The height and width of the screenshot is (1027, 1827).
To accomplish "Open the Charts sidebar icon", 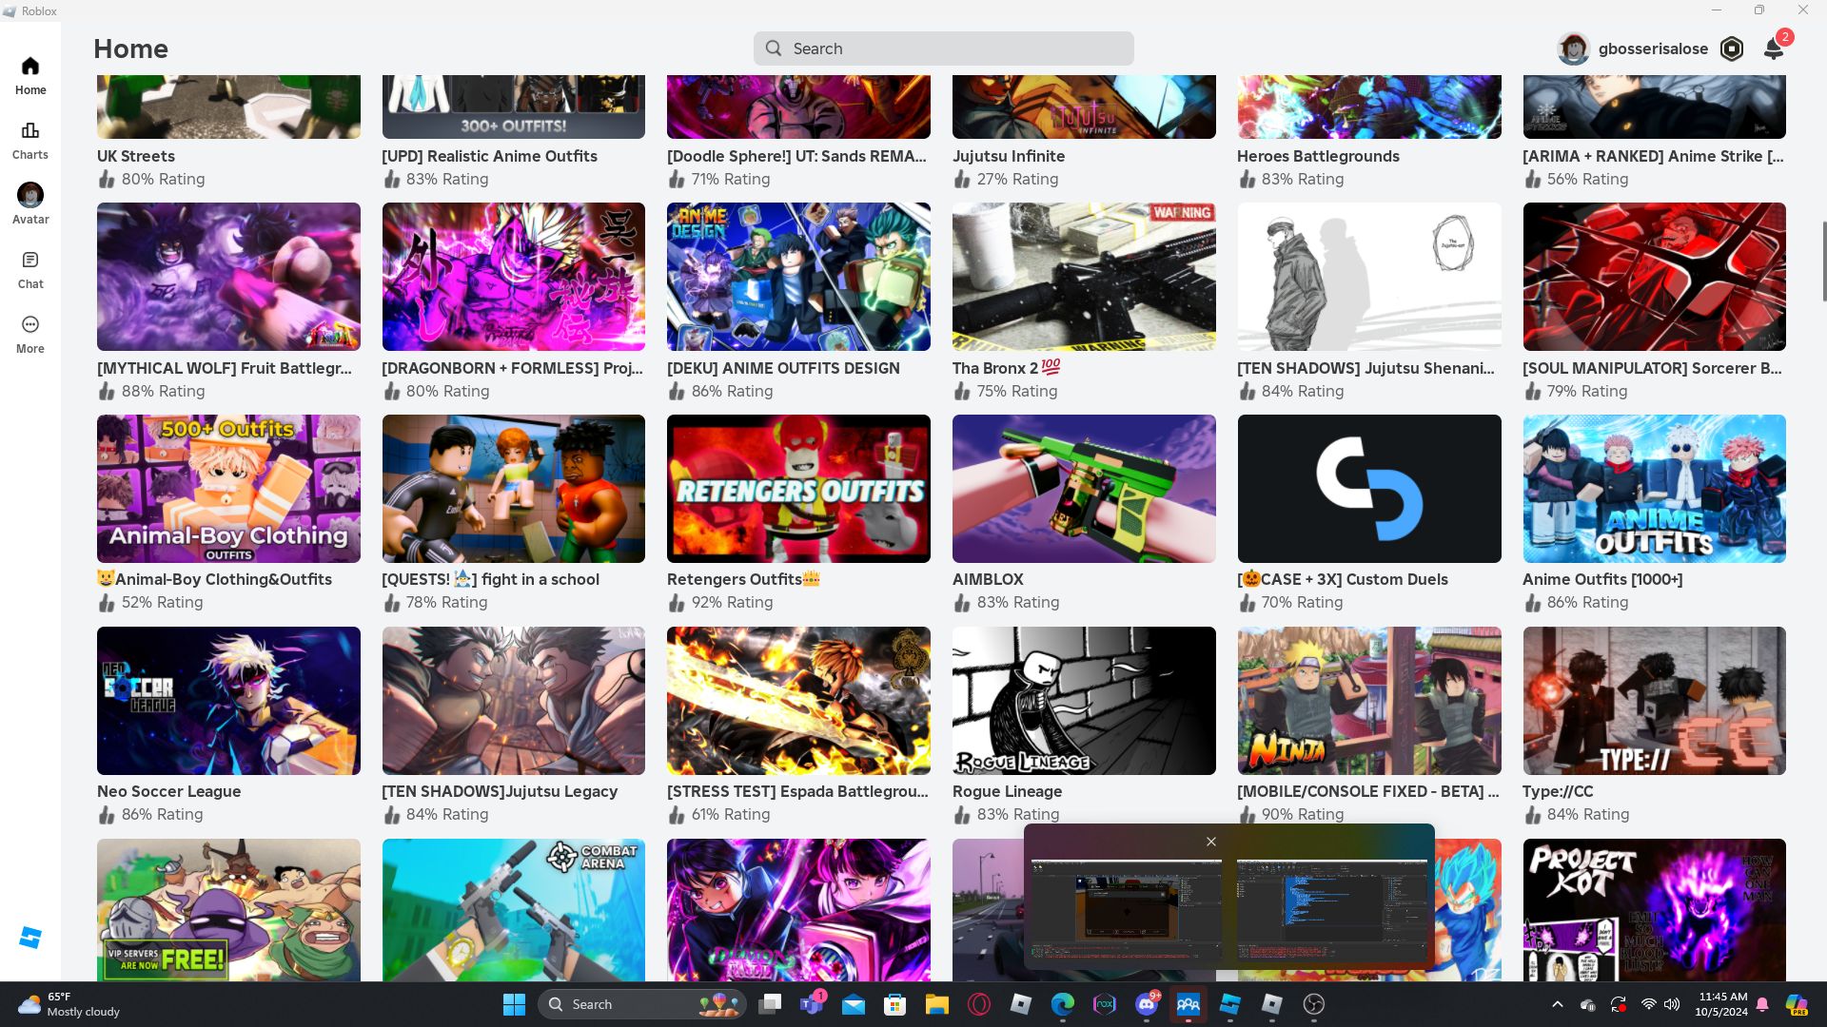I will (x=30, y=140).
